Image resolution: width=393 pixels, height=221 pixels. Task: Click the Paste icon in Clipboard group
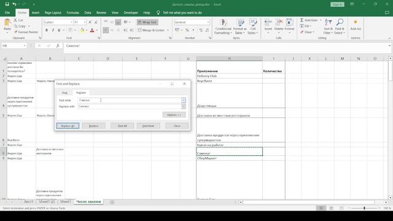[x=7, y=23]
